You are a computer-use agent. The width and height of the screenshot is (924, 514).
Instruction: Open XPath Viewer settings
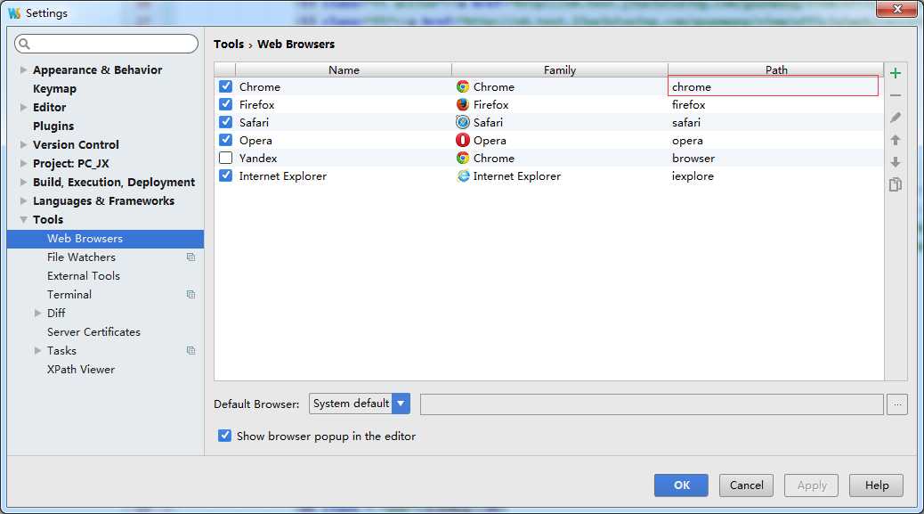pos(81,369)
